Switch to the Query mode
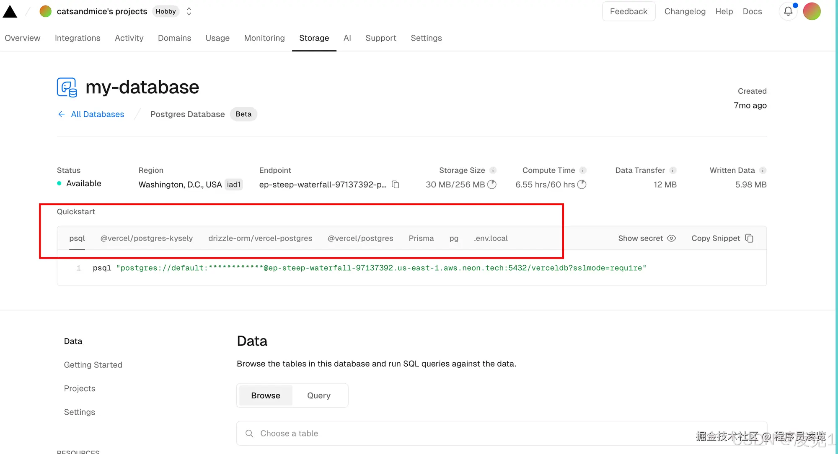The height and width of the screenshot is (454, 838). (x=318, y=395)
